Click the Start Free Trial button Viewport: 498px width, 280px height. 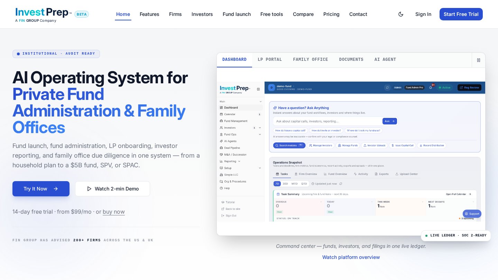[461, 14]
